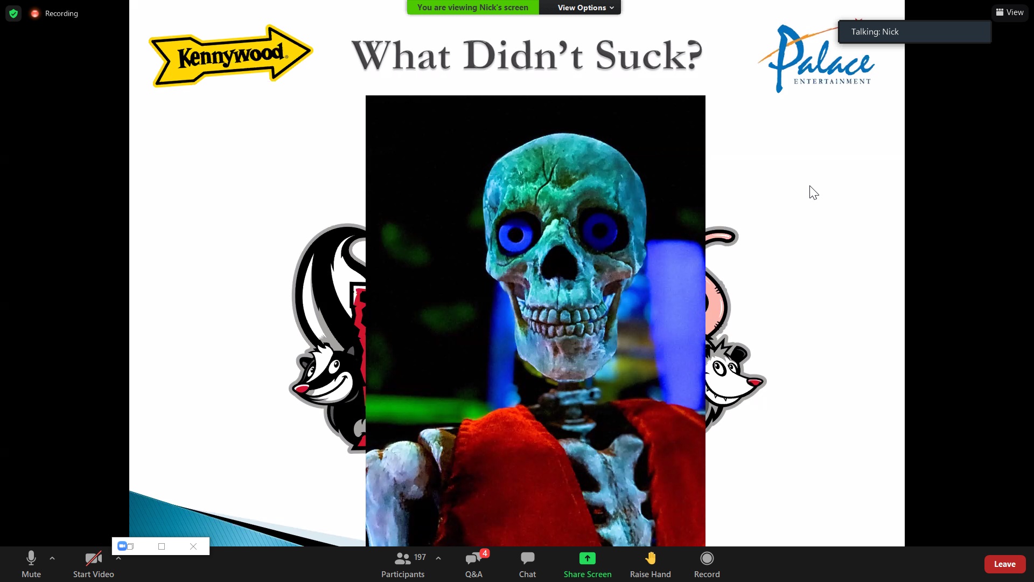1034x582 pixels.
Task: Expand video options arrow beside Start Video
Action: coord(118,558)
